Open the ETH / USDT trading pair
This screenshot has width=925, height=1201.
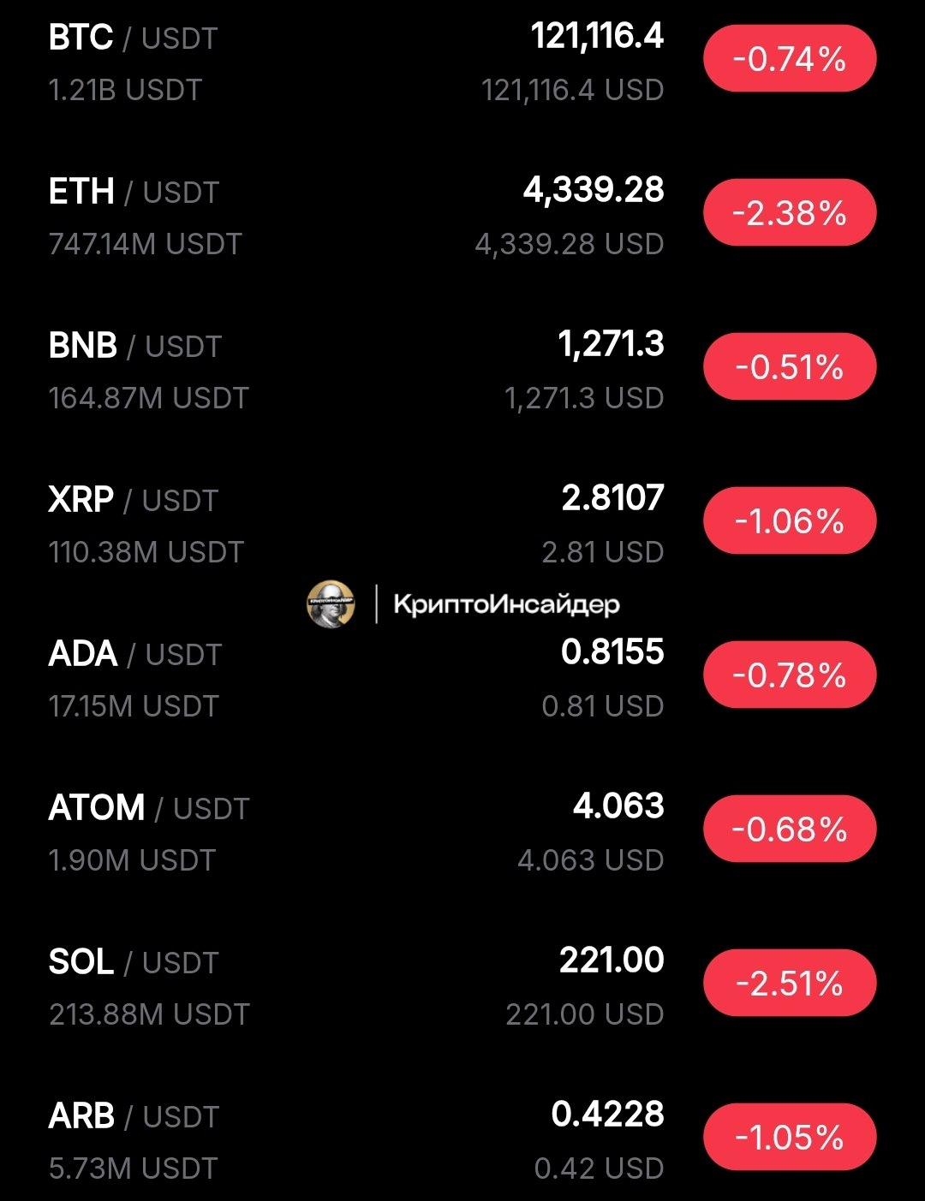[x=134, y=193]
